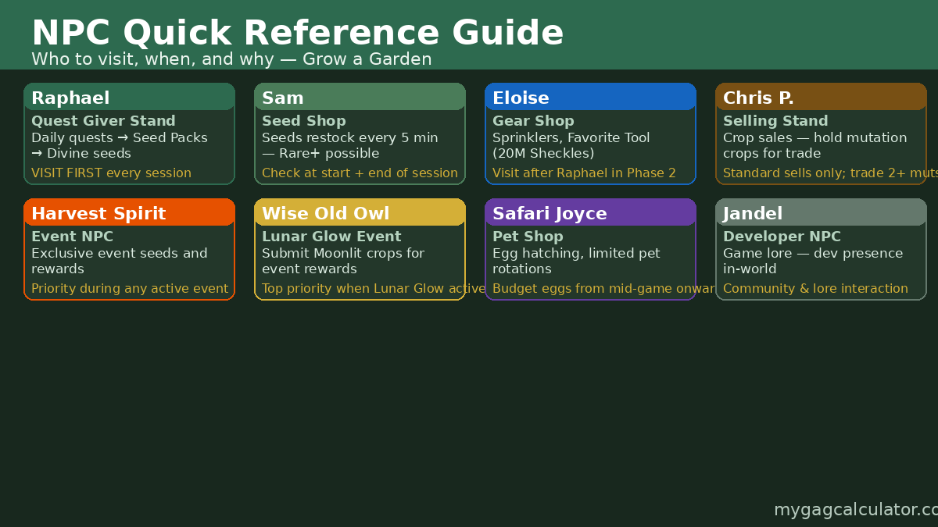Click 'event rewards' under Wise Old Owl
Screen dimensions: 938x527
coord(310,269)
